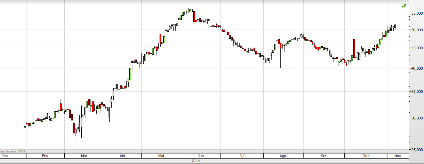Click the Abr month label
Viewport: 424px width, 164px height.
(x=123, y=156)
